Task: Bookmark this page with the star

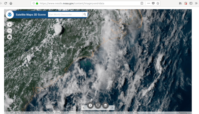Action: 158,3
